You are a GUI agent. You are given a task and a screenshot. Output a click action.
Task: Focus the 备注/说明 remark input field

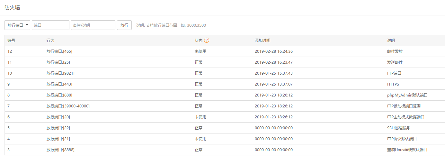pos(93,25)
